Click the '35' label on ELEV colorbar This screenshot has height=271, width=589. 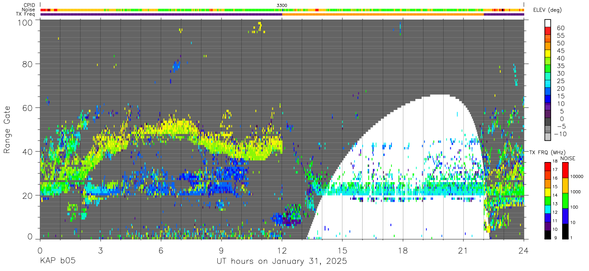pyautogui.click(x=560, y=66)
